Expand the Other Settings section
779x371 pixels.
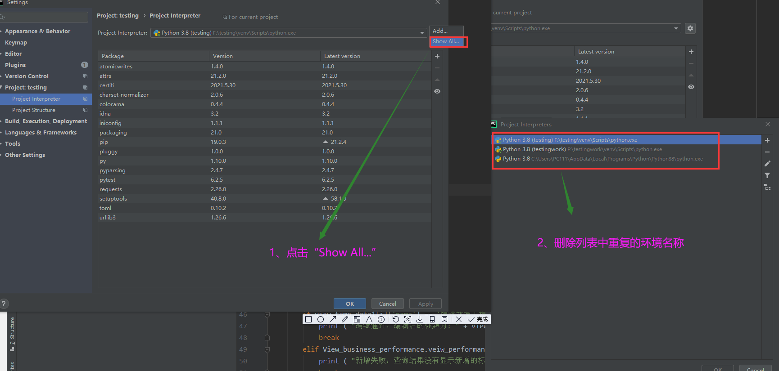pyautogui.click(x=1, y=155)
